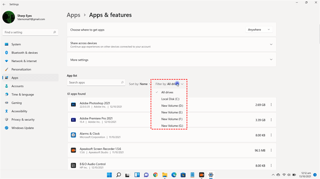Click the back arrow in Settings
This screenshot has width=320, height=179.
coord(4,3)
